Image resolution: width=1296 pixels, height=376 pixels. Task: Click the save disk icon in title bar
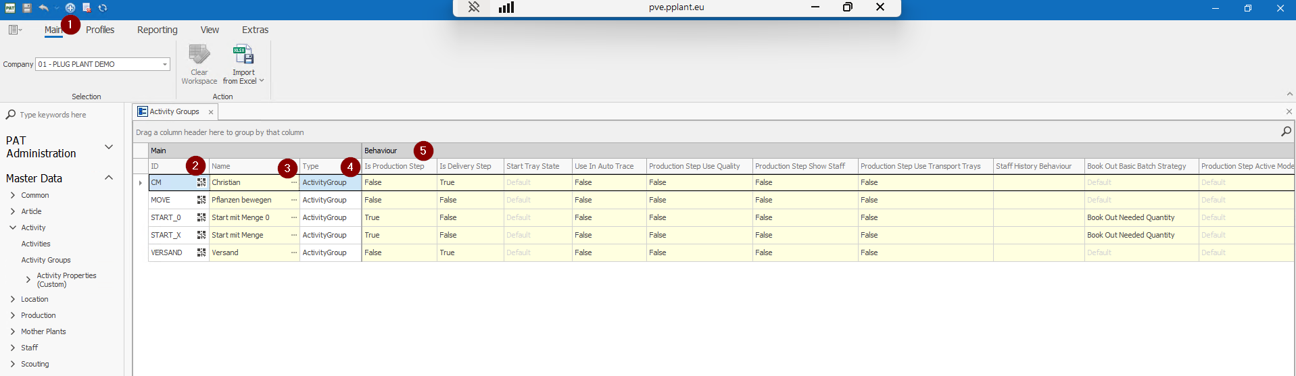click(27, 8)
